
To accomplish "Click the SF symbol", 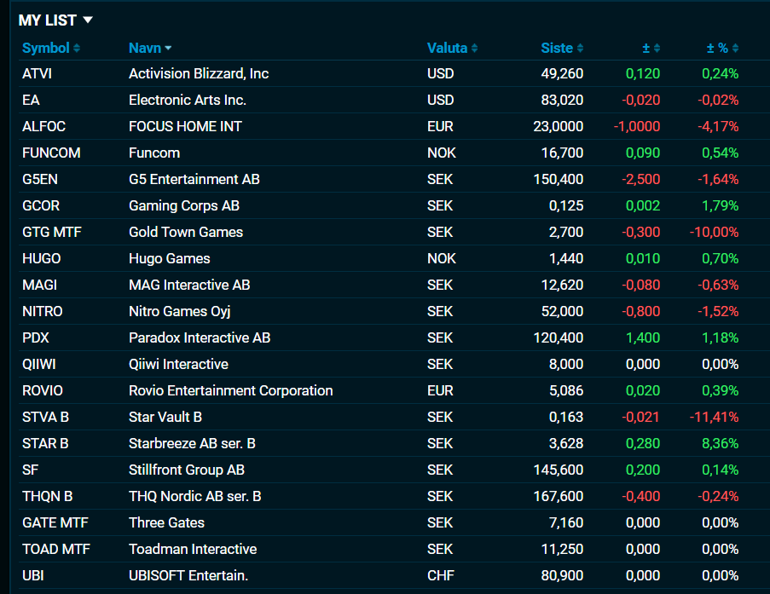I will [30, 470].
